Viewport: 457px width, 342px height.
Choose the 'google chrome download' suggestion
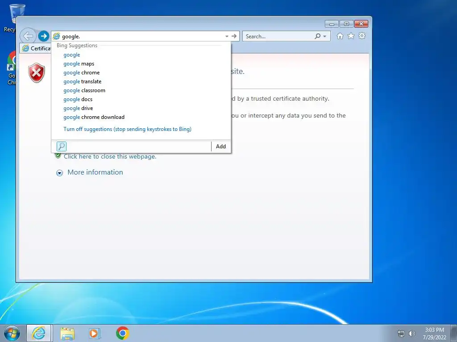pyautogui.click(x=94, y=117)
